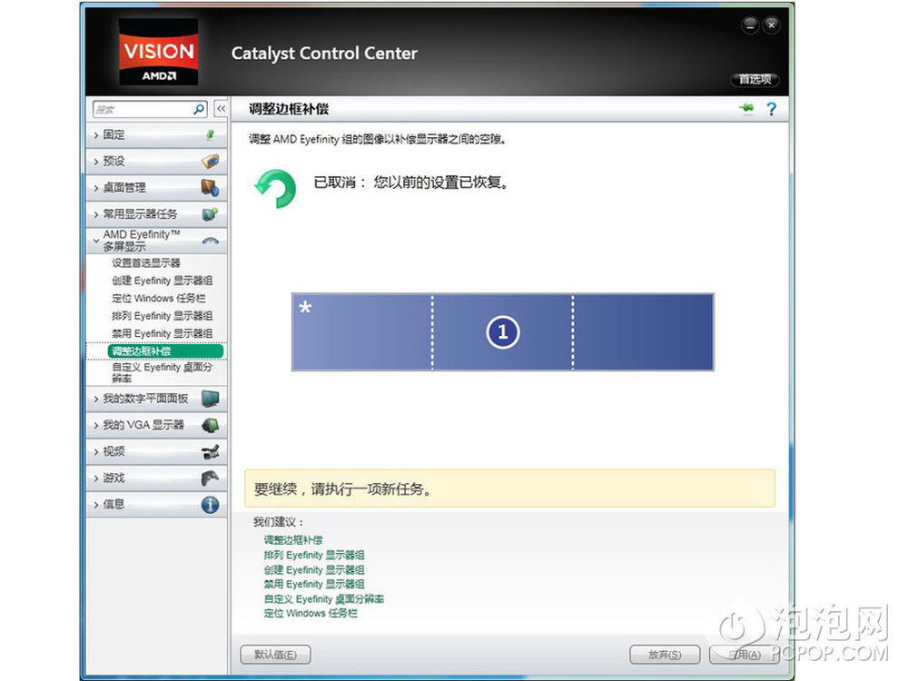Open the 首选项 preferences menu
908x681 pixels.
point(755,79)
